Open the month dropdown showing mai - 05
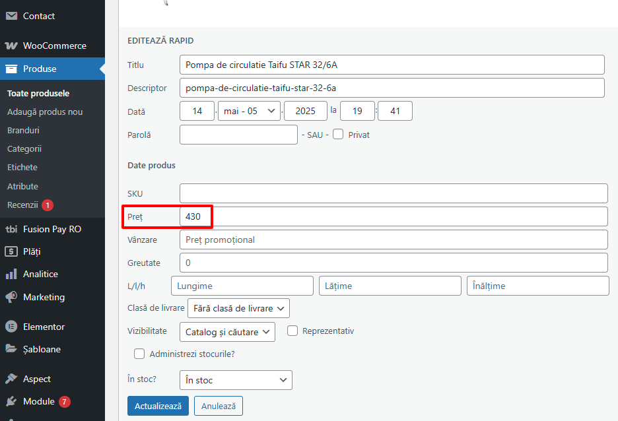 [249, 112]
